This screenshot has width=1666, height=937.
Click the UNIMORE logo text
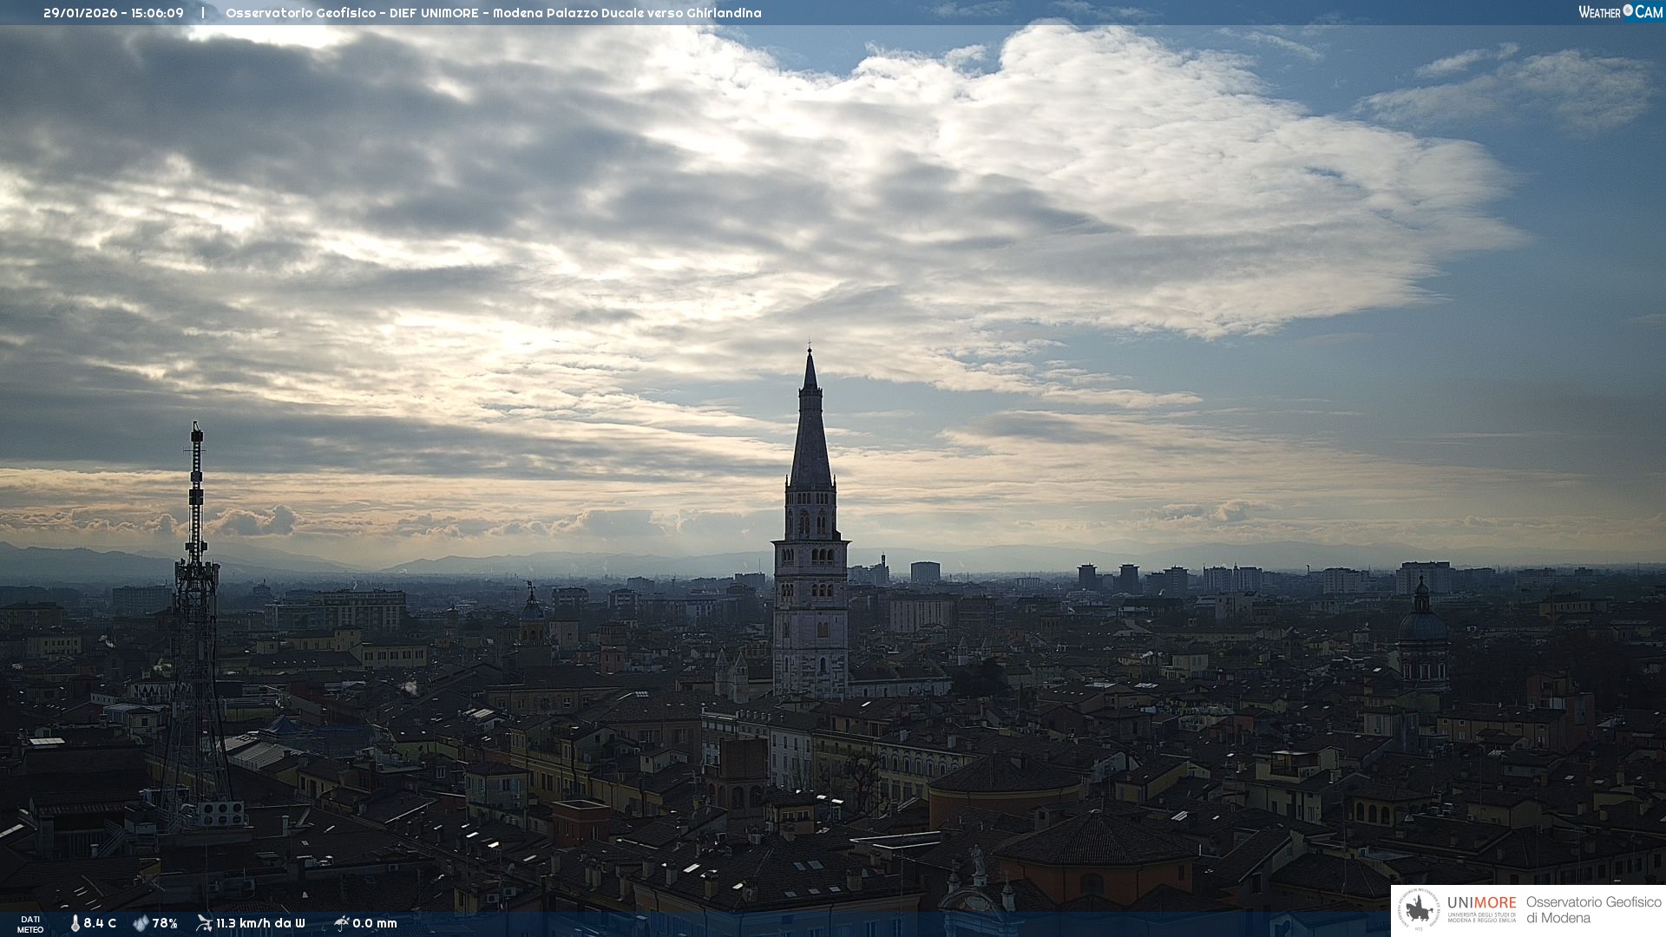click(x=1481, y=903)
